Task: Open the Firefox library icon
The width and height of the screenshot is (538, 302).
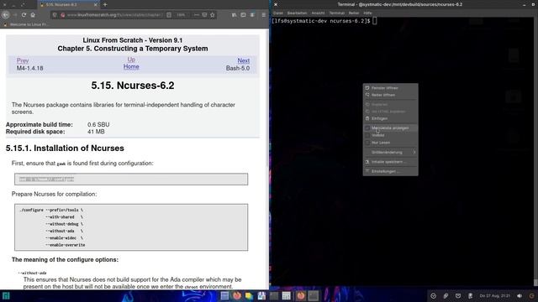Action: [234, 15]
